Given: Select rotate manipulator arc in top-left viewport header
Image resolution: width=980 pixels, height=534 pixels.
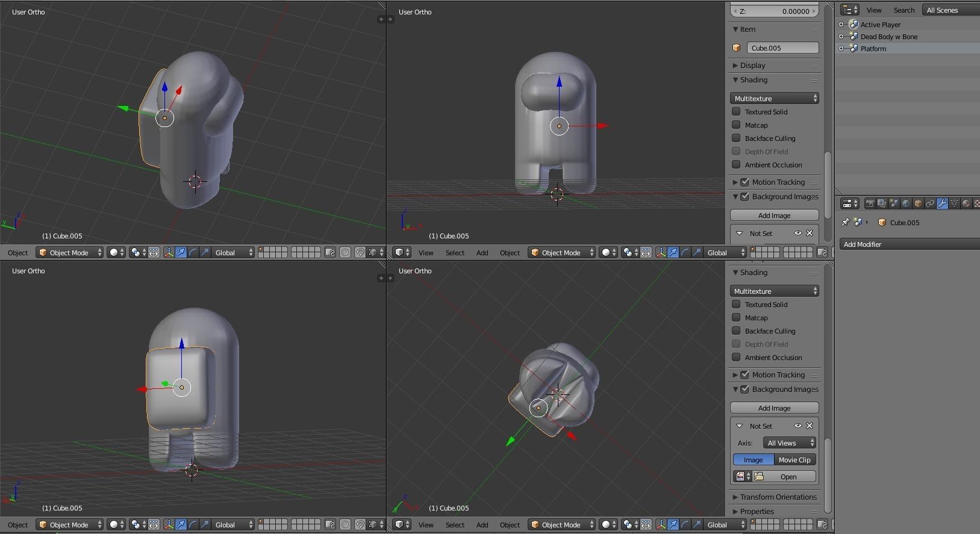Looking at the screenshot, I should [193, 253].
